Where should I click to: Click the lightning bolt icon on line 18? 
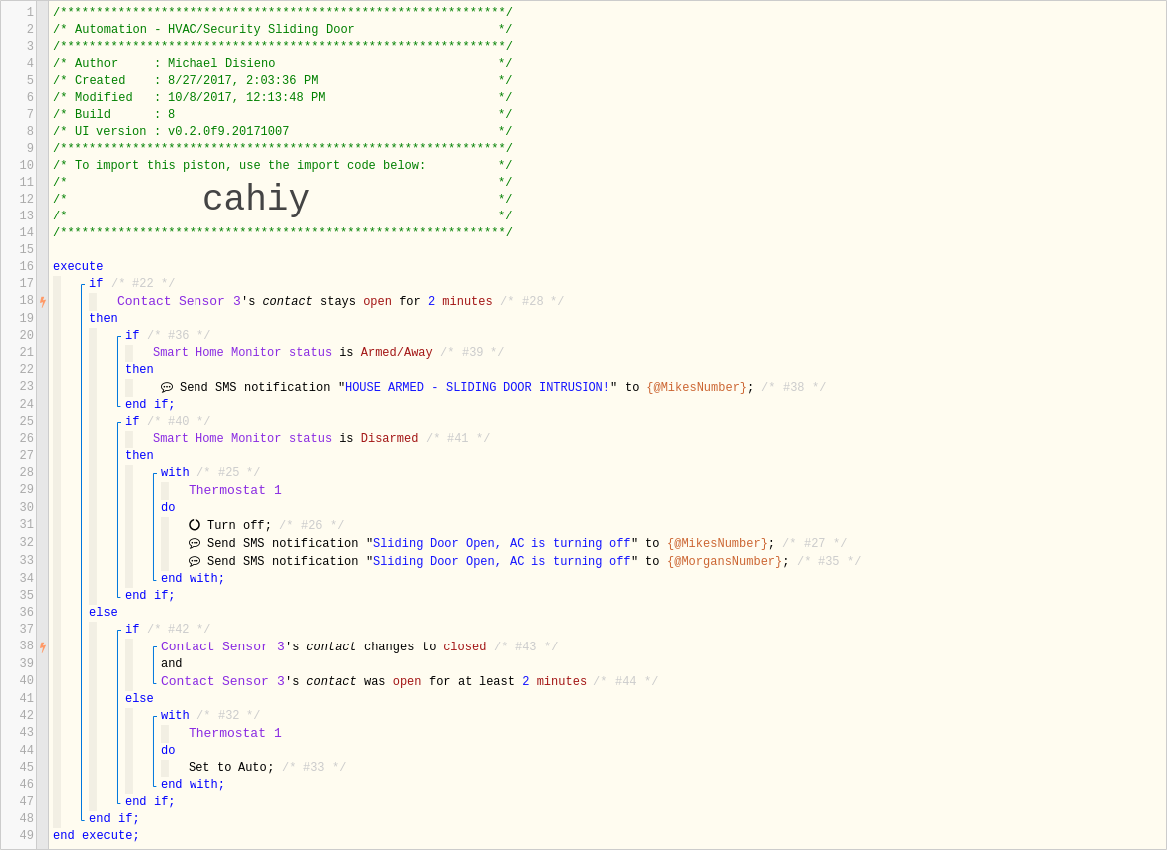coord(44,302)
